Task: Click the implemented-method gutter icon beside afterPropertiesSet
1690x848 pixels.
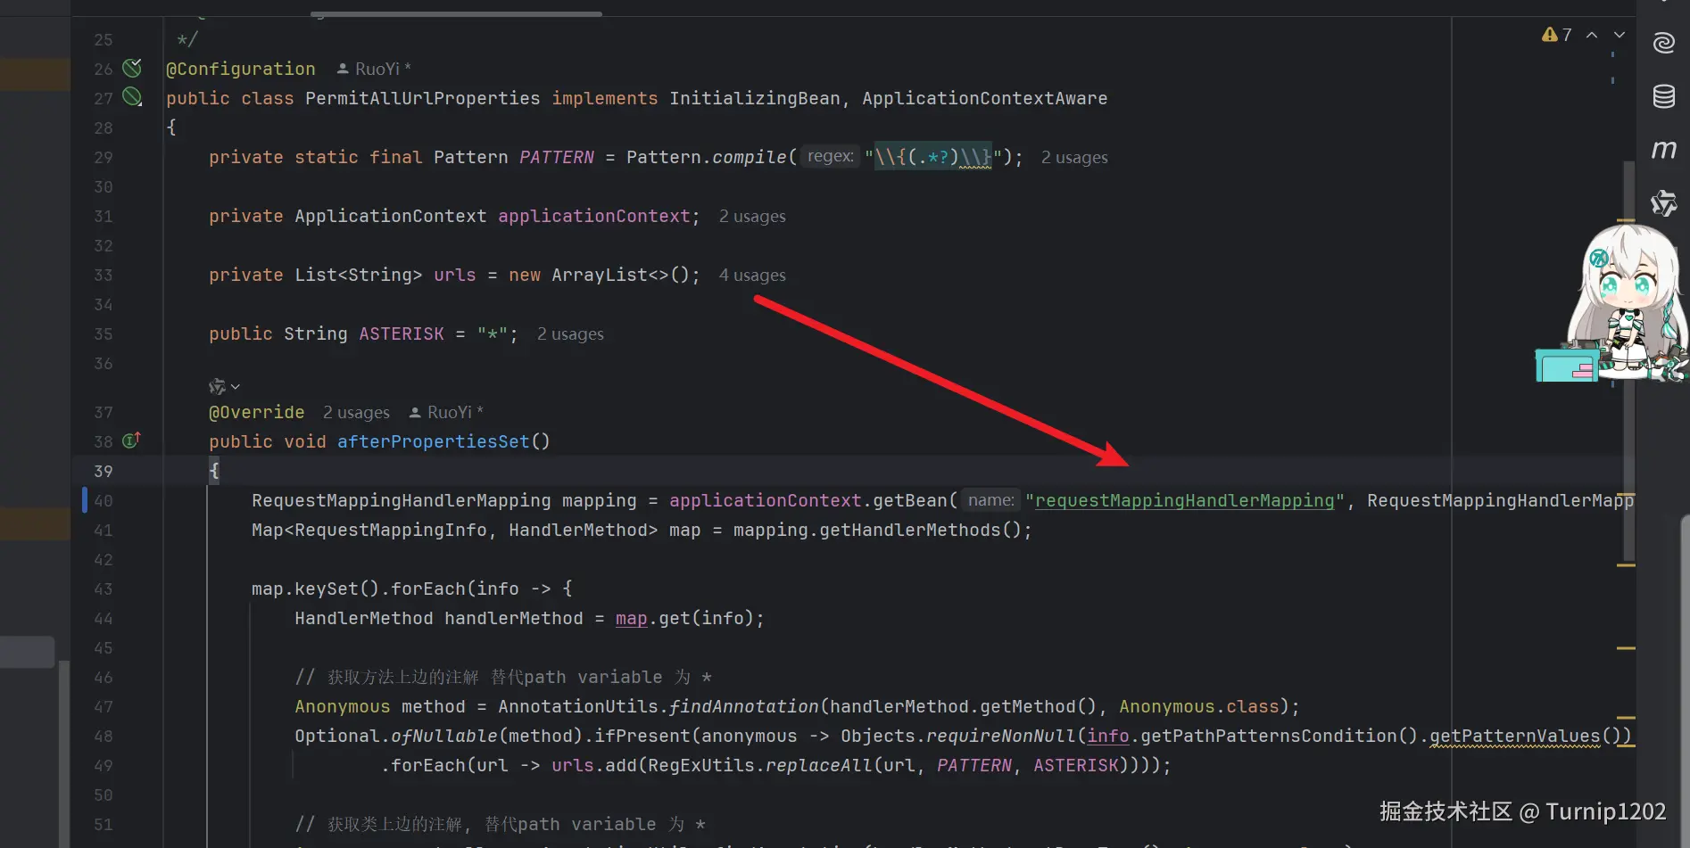Action: 131,440
